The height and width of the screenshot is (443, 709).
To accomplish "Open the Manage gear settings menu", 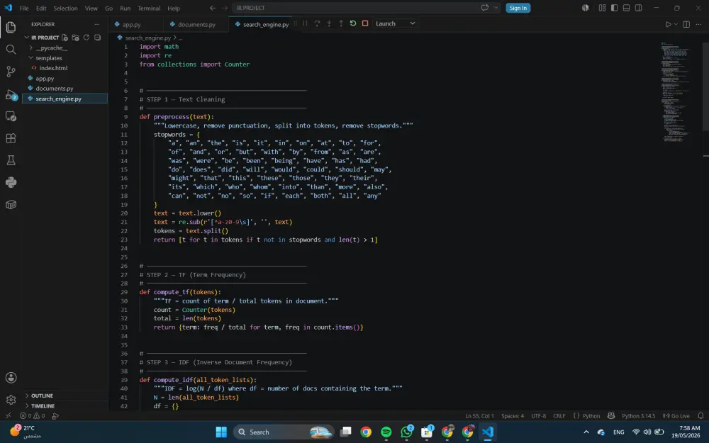I will click(x=11, y=400).
